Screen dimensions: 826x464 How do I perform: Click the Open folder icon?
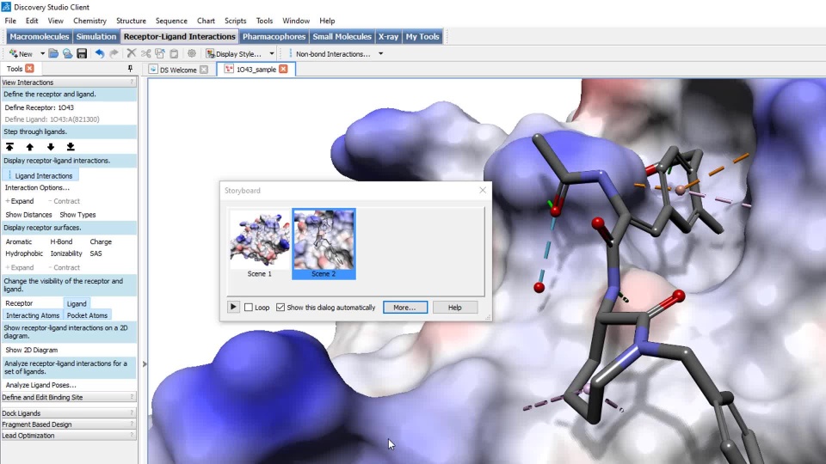(53, 53)
